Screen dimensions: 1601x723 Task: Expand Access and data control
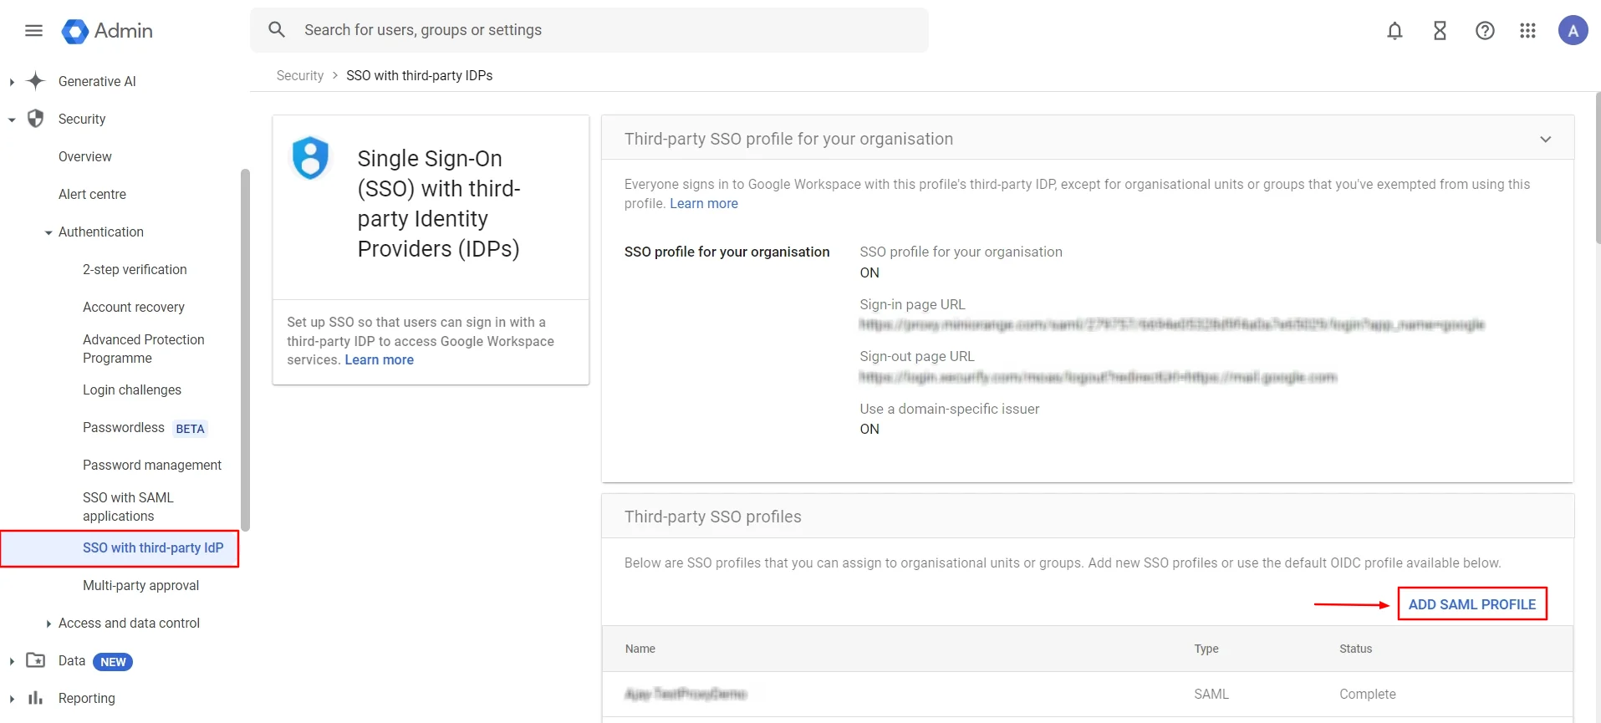click(48, 624)
